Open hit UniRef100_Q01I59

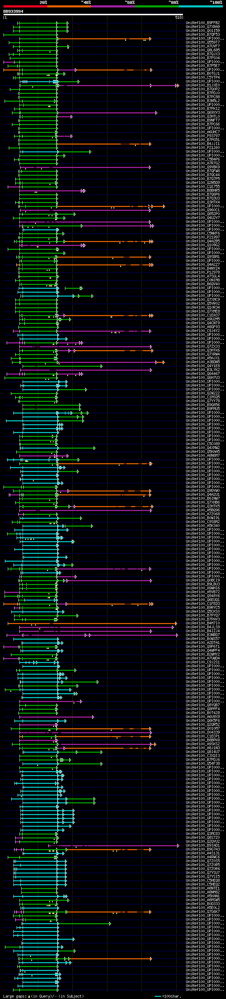click(203, 30)
